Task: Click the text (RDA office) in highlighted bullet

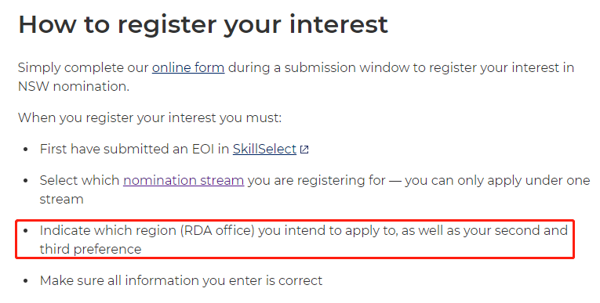Action: [217, 230]
